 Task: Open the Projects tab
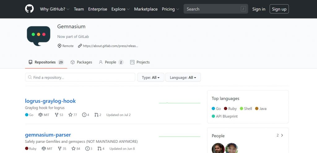click(140, 62)
